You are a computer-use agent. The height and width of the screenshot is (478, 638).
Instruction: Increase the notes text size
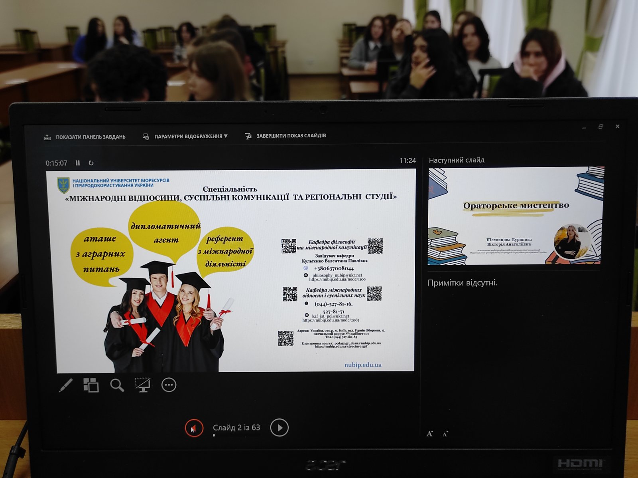tap(430, 434)
